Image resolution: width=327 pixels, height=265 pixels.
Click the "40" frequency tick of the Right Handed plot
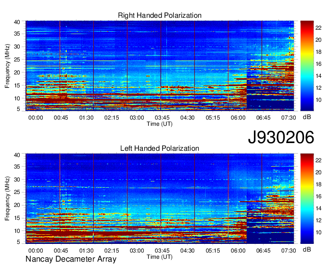tap(17, 22)
